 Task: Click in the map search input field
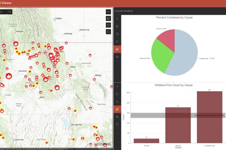3,12
